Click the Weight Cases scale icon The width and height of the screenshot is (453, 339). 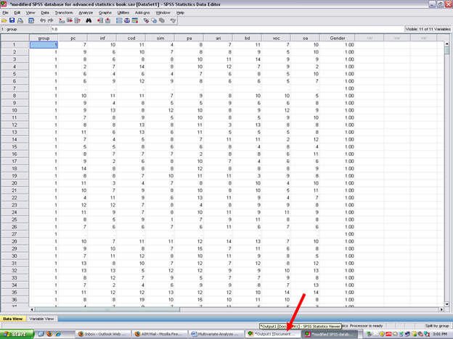128,20
